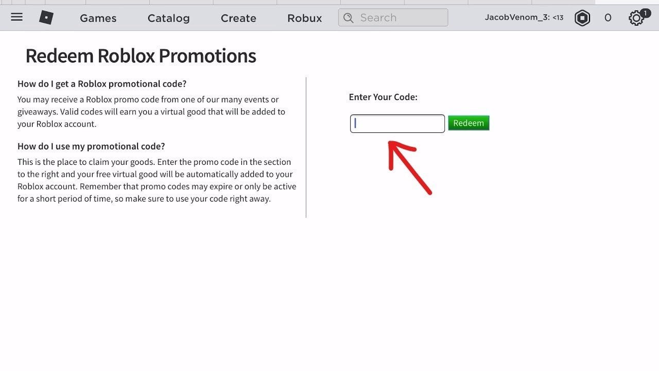Open the settings gear icon
The height and width of the screenshot is (371, 659).
[636, 19]
